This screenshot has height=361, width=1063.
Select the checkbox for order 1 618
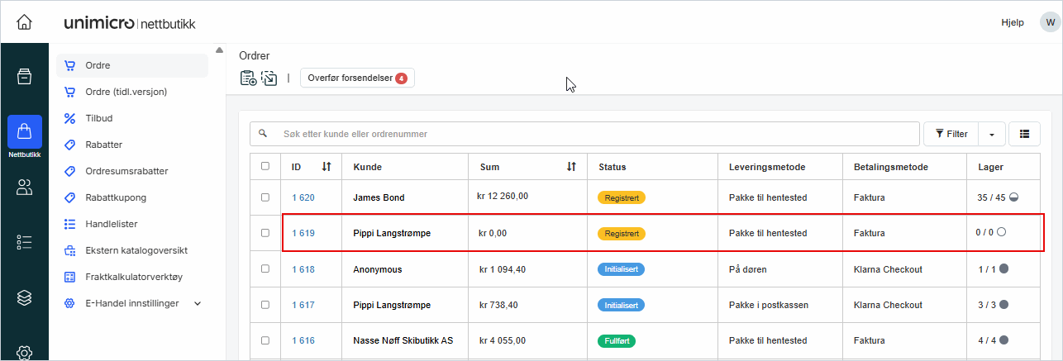265,269
